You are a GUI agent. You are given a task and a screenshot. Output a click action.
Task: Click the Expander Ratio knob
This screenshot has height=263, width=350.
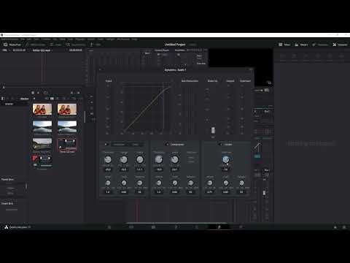[140, 159]
